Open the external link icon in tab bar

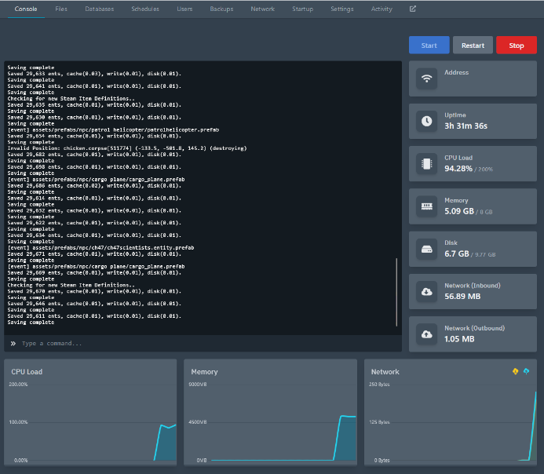[412, 9]
